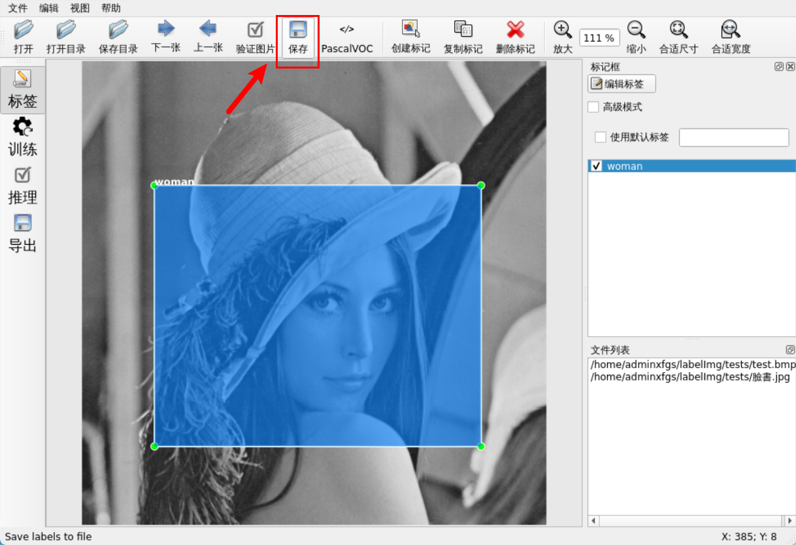Open the 文件 menu
This screenshot has width=796, height=545.
click(18, 8)
